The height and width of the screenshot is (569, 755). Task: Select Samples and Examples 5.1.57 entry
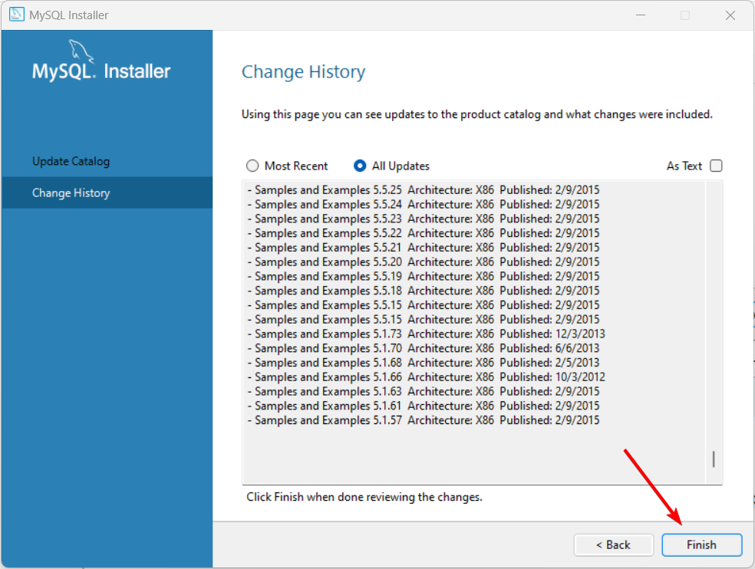424,420
